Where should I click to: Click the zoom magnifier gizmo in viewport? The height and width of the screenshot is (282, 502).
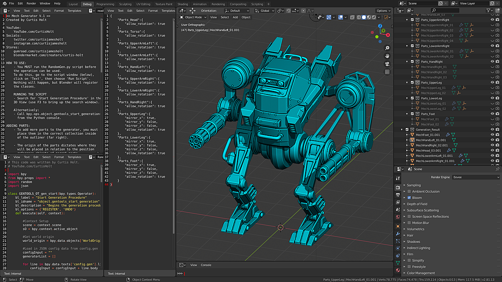(387, 48)
